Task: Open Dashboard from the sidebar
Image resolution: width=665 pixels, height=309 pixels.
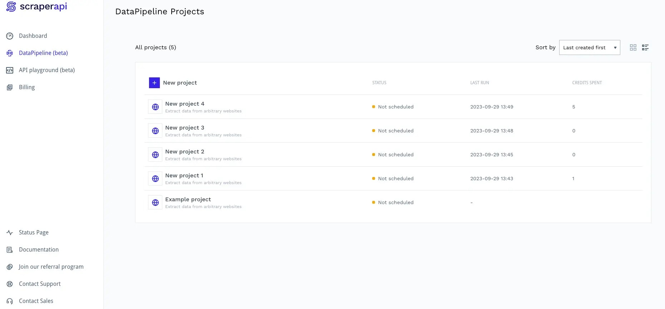Action: 33,36
